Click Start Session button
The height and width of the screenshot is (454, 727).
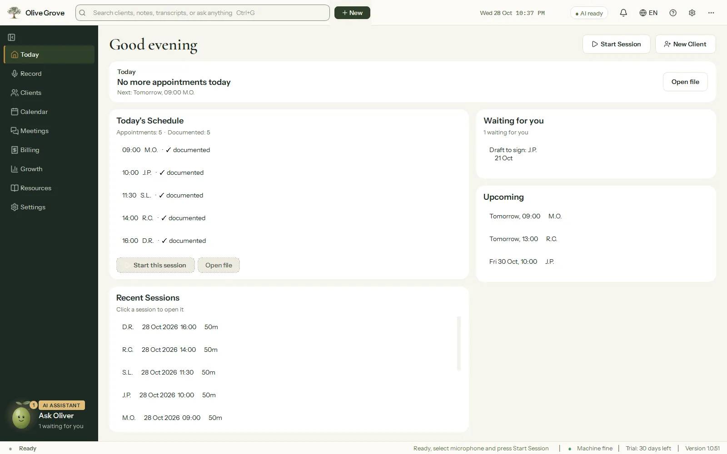(616, 44)
